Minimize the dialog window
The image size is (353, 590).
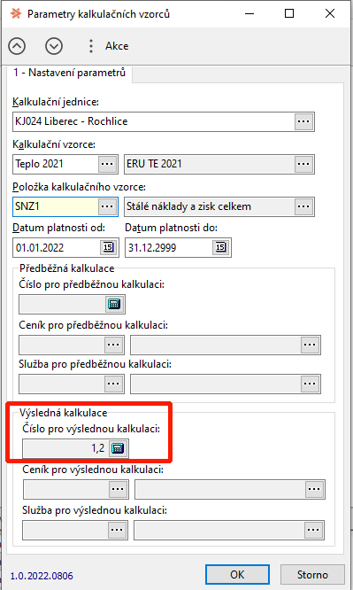pos(249,13)
